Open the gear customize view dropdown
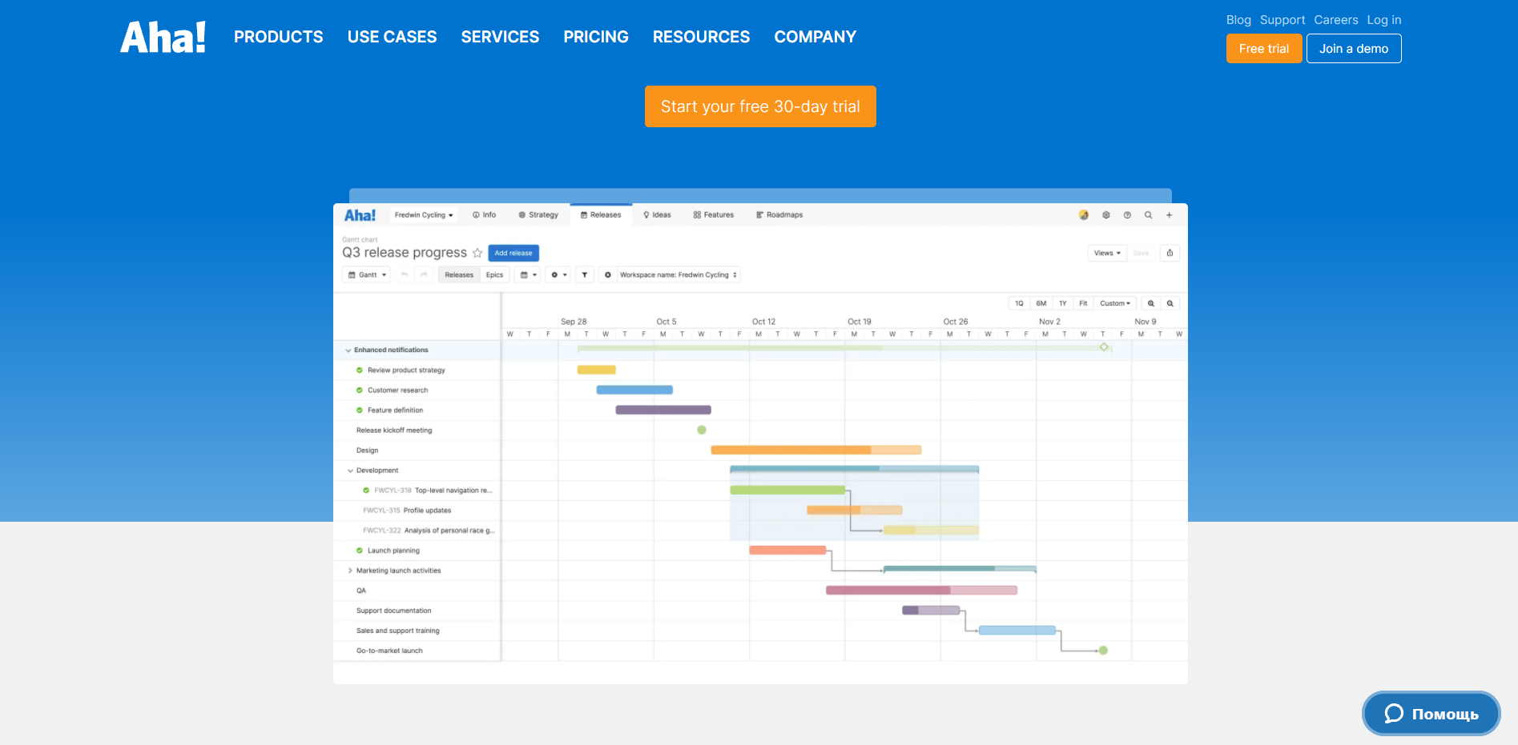 coord(559,275)
